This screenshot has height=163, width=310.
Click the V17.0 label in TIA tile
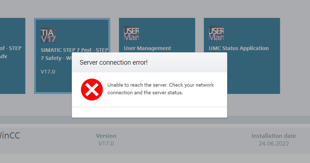tap(48, 72)
